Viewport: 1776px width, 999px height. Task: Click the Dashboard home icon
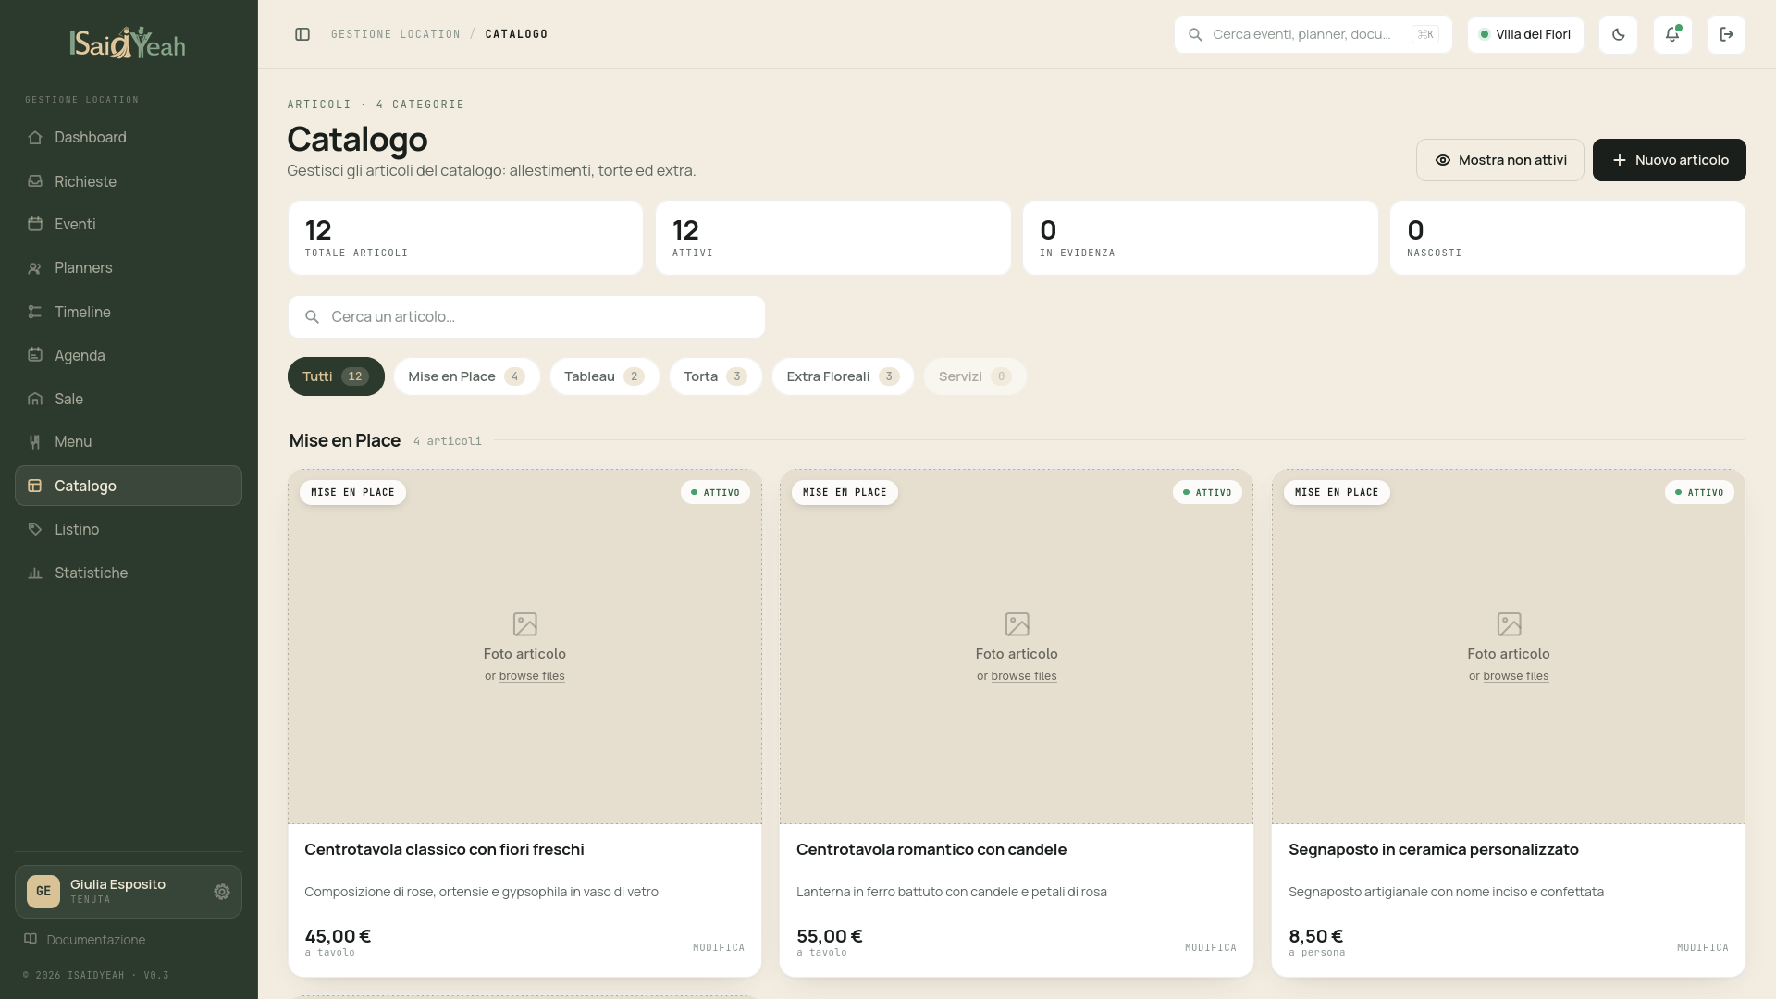point(35,137)
